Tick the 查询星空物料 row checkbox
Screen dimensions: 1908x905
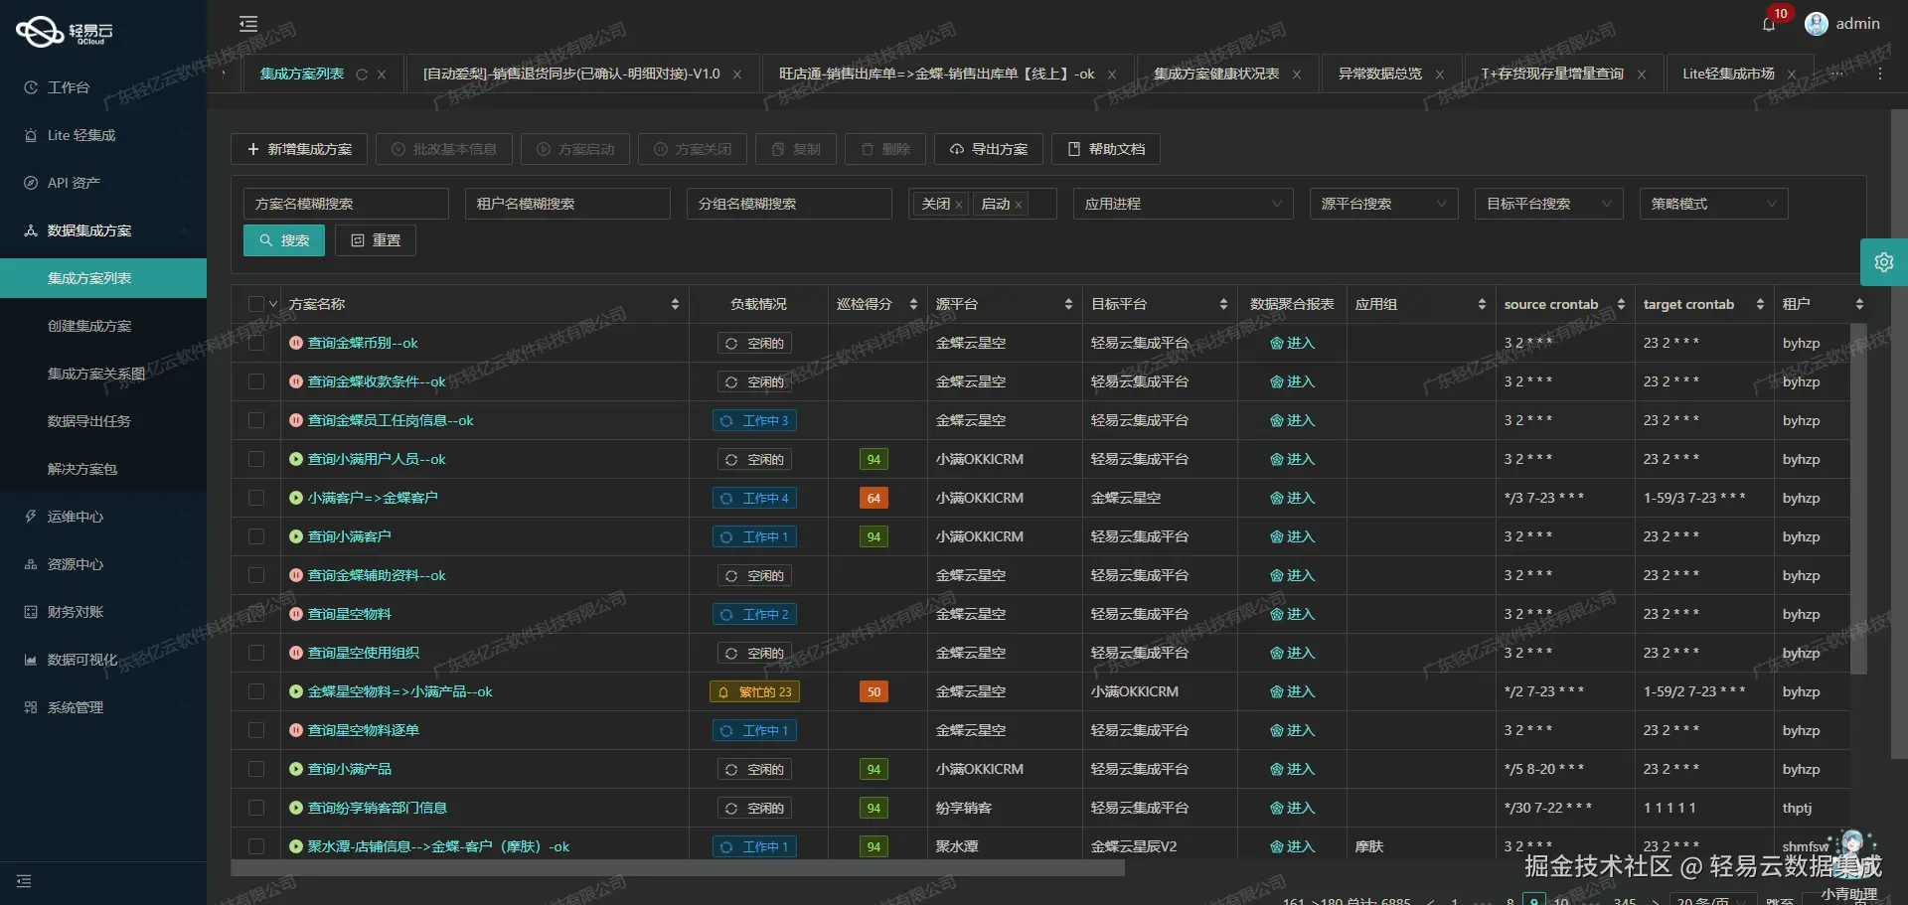256,614
